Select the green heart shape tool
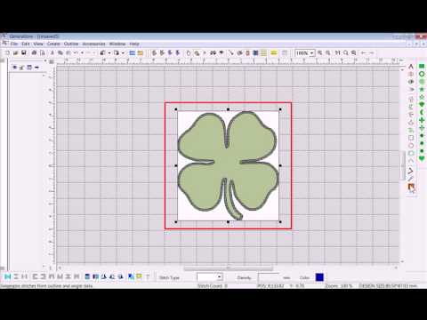 point(422,158)
